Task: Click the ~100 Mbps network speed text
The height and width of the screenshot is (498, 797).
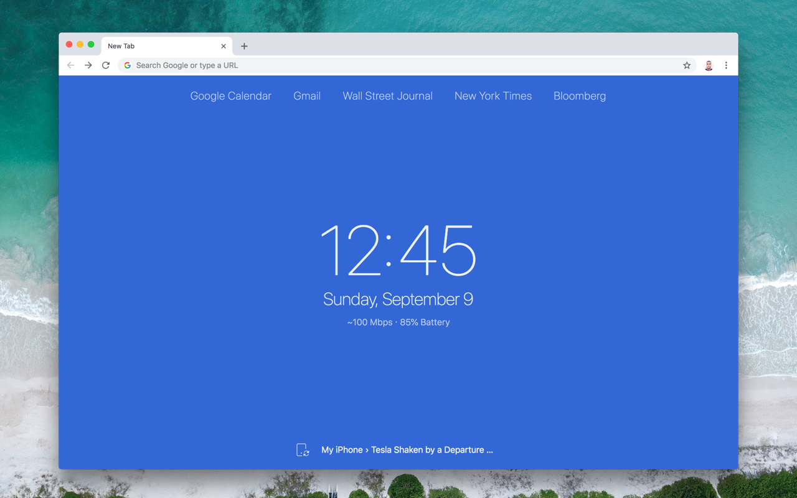Action: point(370,322)
